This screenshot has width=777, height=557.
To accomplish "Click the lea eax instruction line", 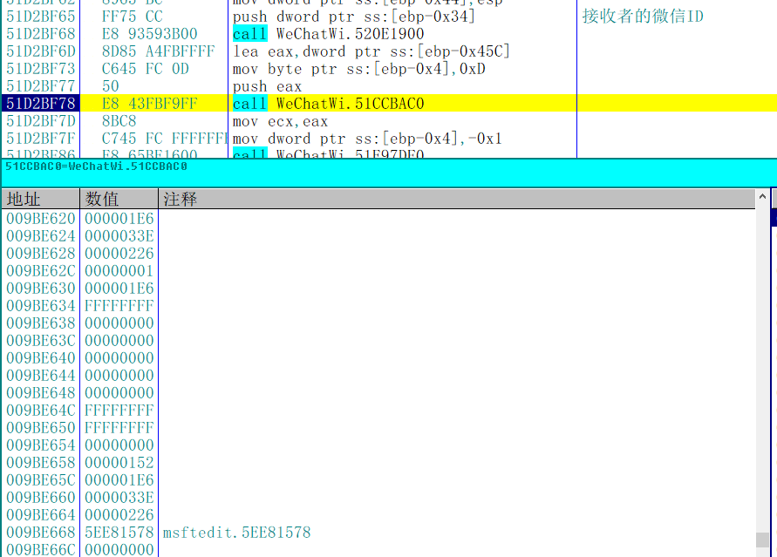I will (x=371, y=51).
